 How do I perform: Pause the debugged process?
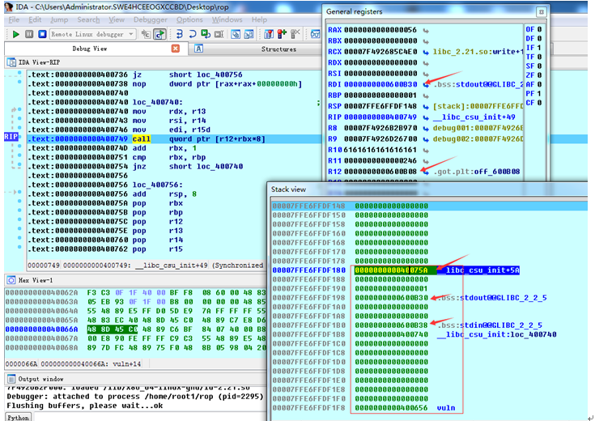click(29, 34)
